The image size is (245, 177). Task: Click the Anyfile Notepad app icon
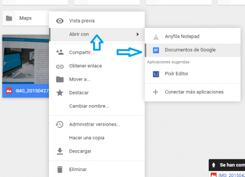pyautogui.click(x=156, y=37)
